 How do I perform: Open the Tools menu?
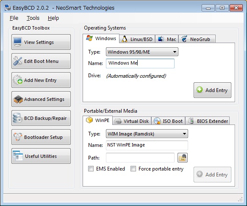click(x=33, y=18)
